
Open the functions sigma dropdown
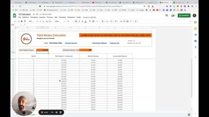tap(136, 21)
